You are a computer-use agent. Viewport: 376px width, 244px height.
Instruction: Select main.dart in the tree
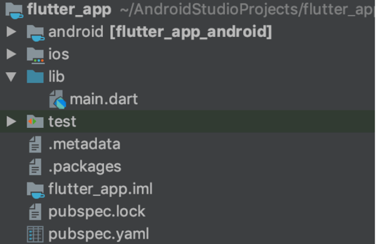click(x=104, y=99)
